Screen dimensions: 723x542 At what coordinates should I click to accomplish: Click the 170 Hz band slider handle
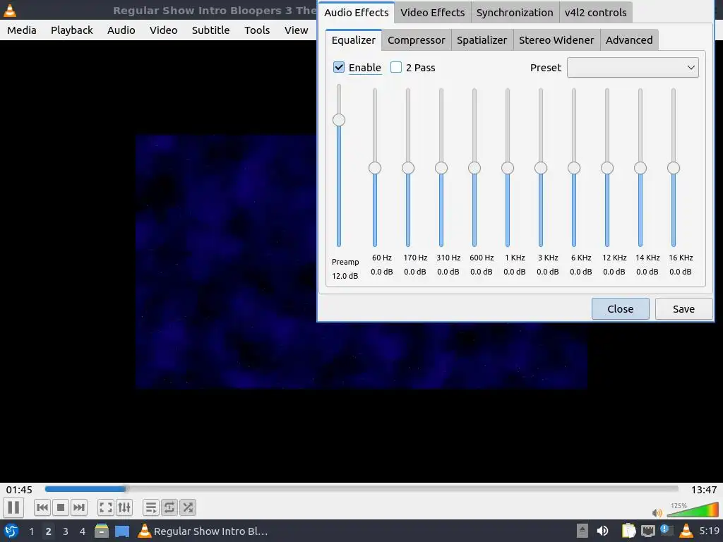pyautogui.click(x=408, y=168)
